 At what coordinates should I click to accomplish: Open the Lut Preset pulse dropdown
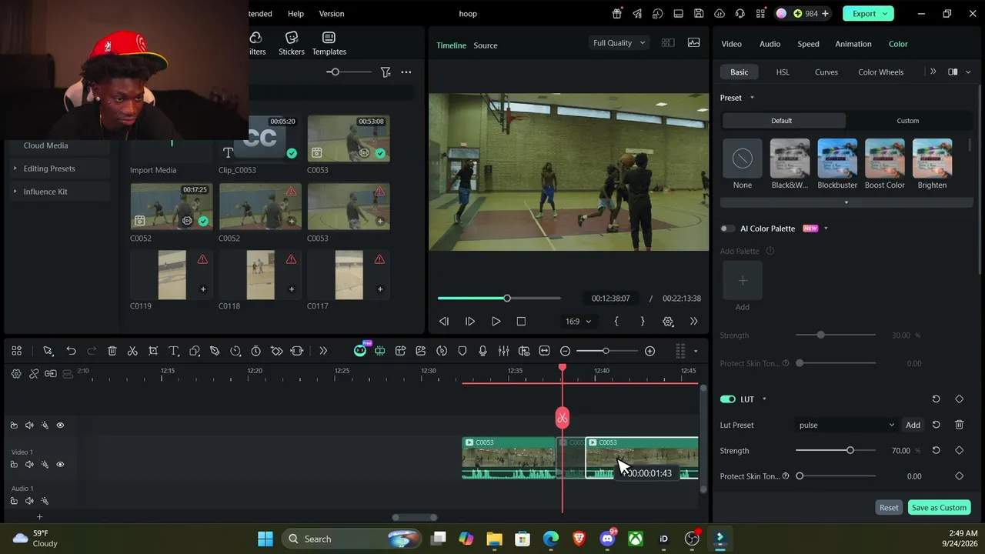tap(846, 425)
